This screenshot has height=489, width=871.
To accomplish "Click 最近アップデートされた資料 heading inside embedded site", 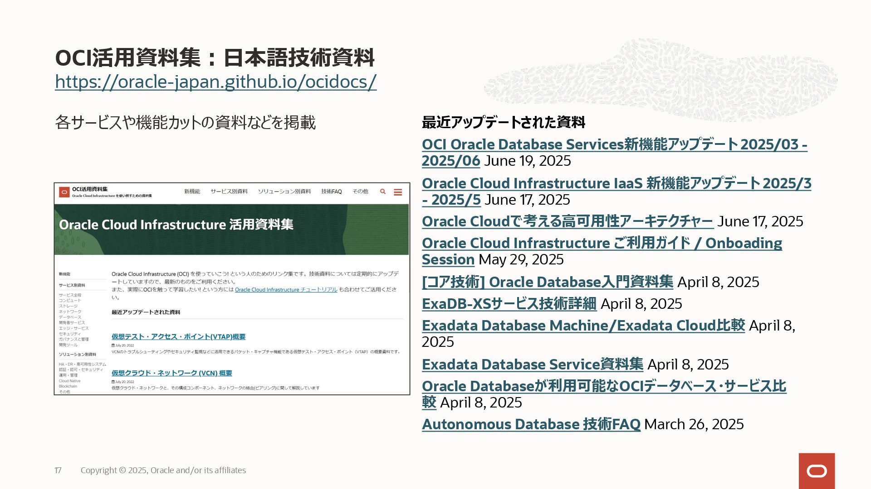I will point(146,312).
